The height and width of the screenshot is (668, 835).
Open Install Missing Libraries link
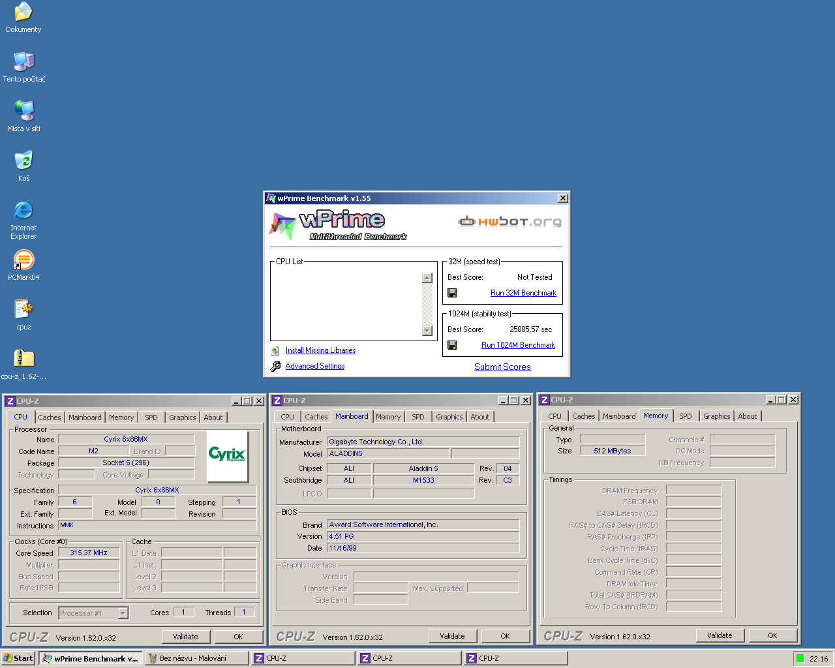(320, 350)
